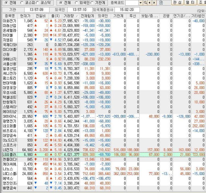Click the 관심 button
206x193 pixels.
pos(177,3)
